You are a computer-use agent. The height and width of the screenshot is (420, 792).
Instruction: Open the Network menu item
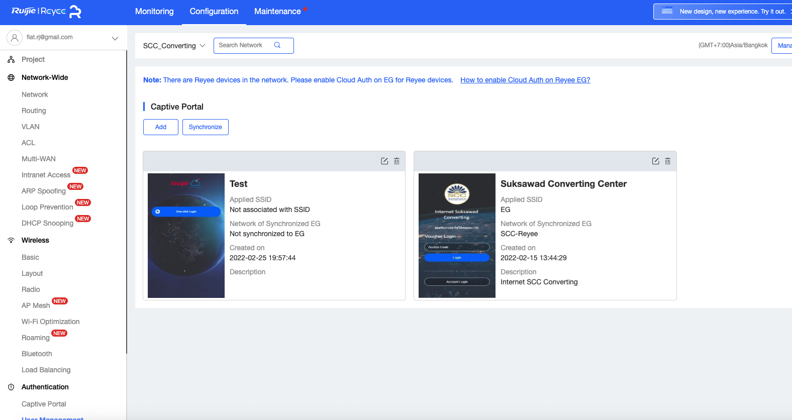coord(35,94)
